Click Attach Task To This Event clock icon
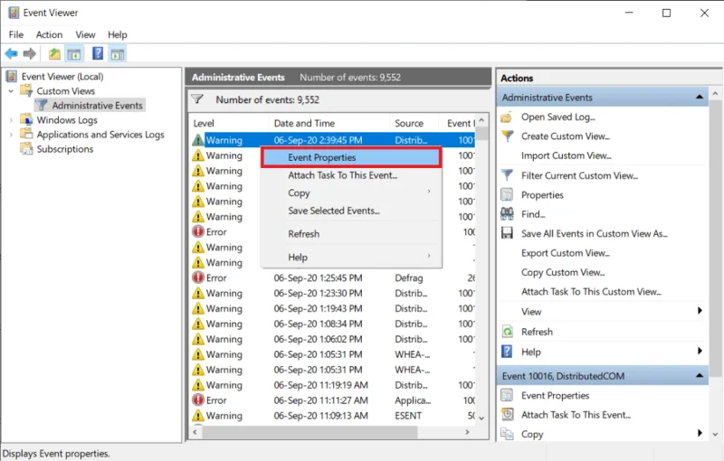The height and width of the screenshot is (461, 724). pyautogui.click(x=507, y=414)
